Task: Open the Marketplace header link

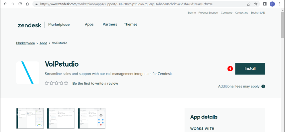Action: (x=59, y=25)
